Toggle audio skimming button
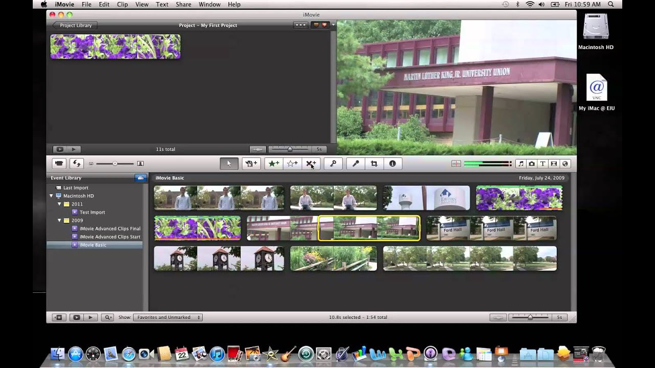This screenshot has height=368, width=655. point(455,164)
